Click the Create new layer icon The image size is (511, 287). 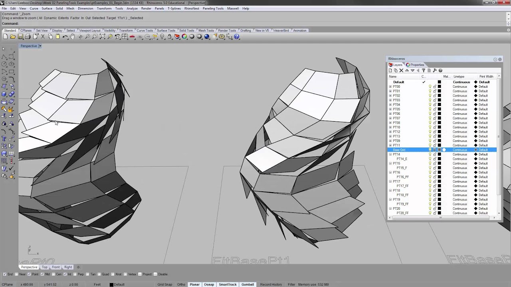click(390, 71)
